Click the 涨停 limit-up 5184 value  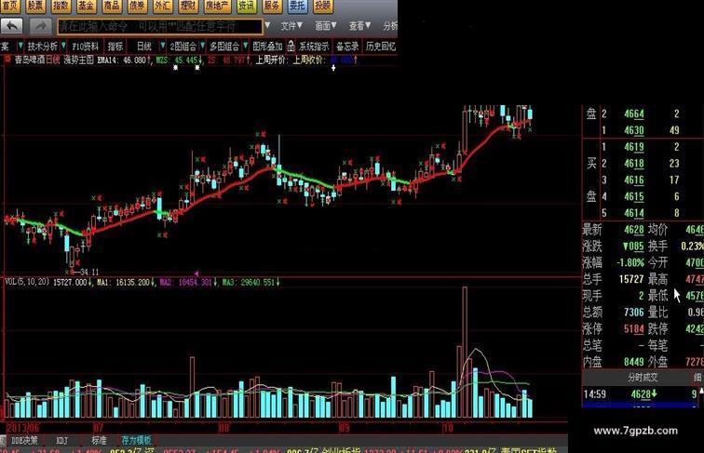coord(634,328)
